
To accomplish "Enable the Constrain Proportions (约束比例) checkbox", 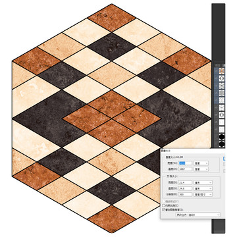I will [x=163, y=205].
